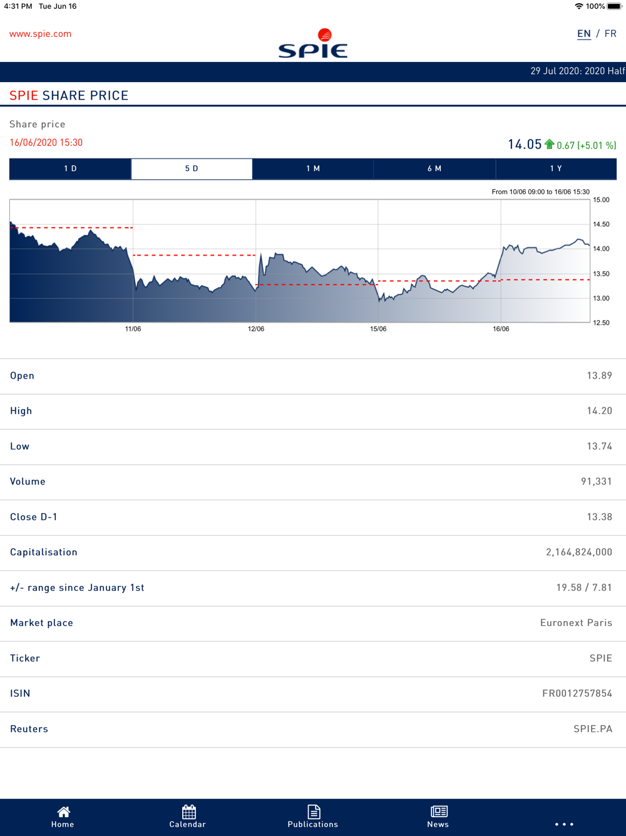Switch language to FR
The height and width of the screenshot is (836, 626).
click(610, 34)
